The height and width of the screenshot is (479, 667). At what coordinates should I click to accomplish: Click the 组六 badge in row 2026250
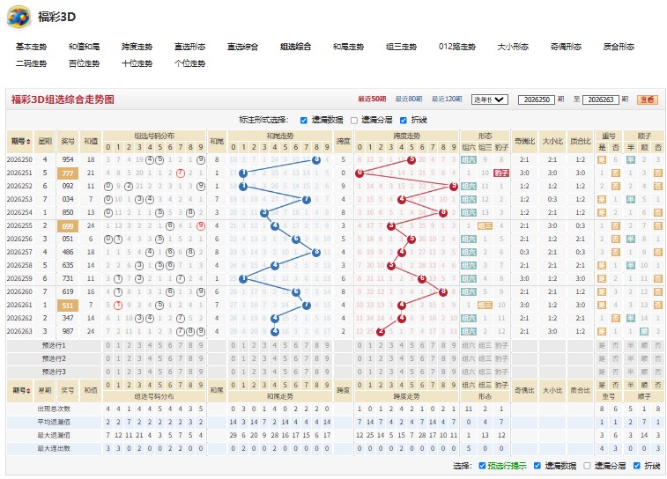[469, 159]
